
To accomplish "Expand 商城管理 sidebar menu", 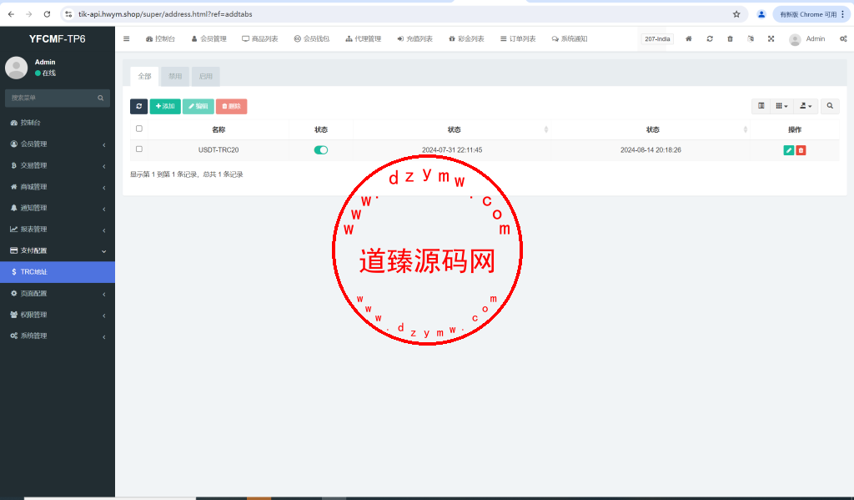I will [x=58, y=186].
